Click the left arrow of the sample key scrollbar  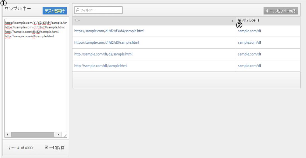7,135
